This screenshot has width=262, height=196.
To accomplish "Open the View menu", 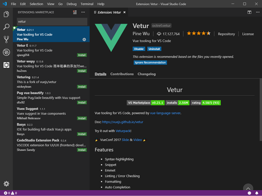I will pyautogui.click(x=50, y=4).
